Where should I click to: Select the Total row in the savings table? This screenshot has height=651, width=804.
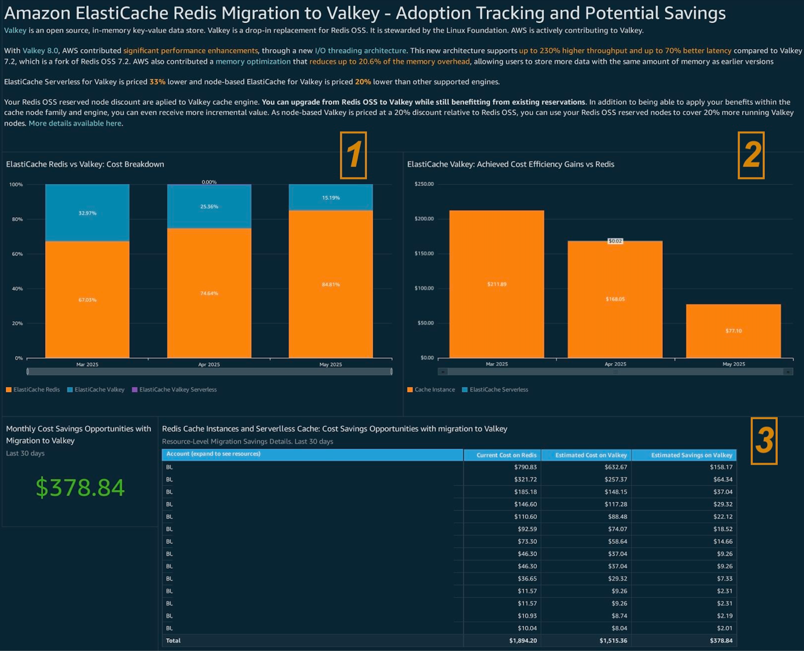click(173, 640)
